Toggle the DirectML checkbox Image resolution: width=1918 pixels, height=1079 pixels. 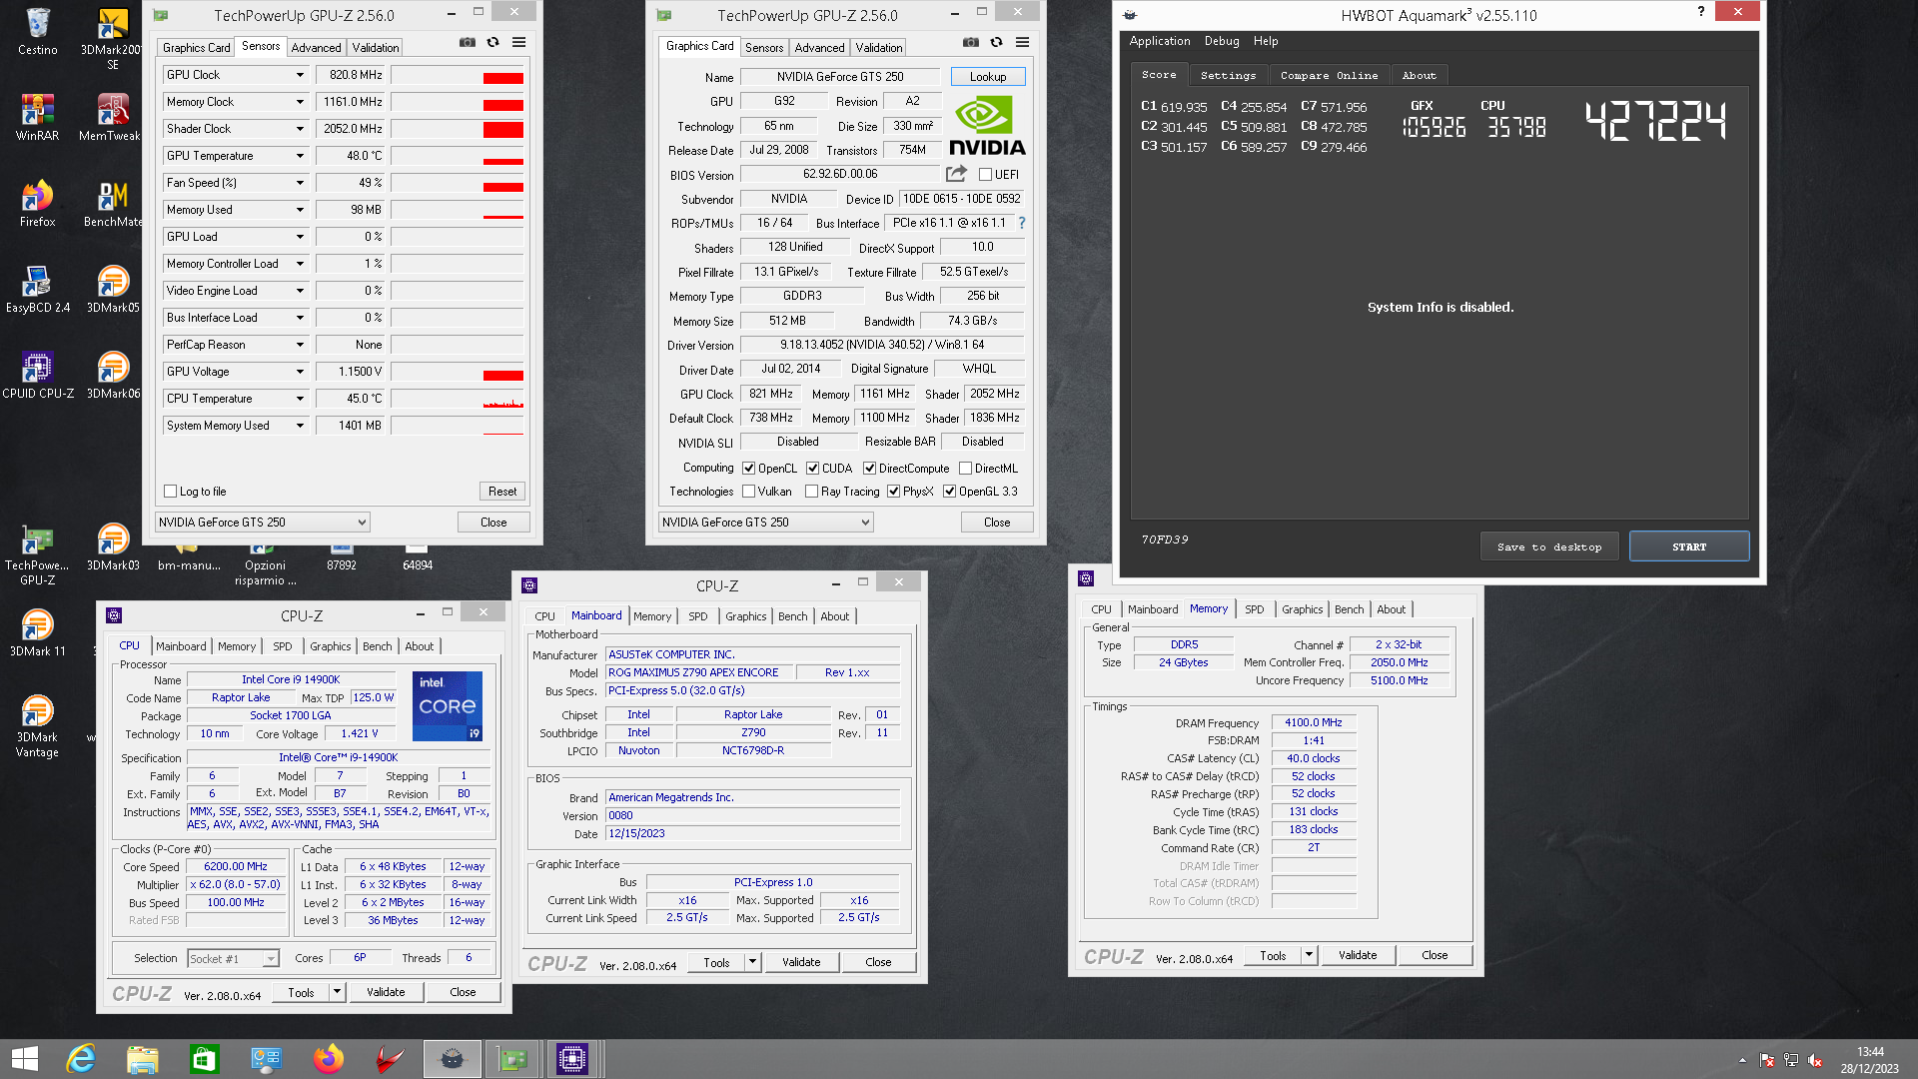pyautogui.click(x=965, y=468)
